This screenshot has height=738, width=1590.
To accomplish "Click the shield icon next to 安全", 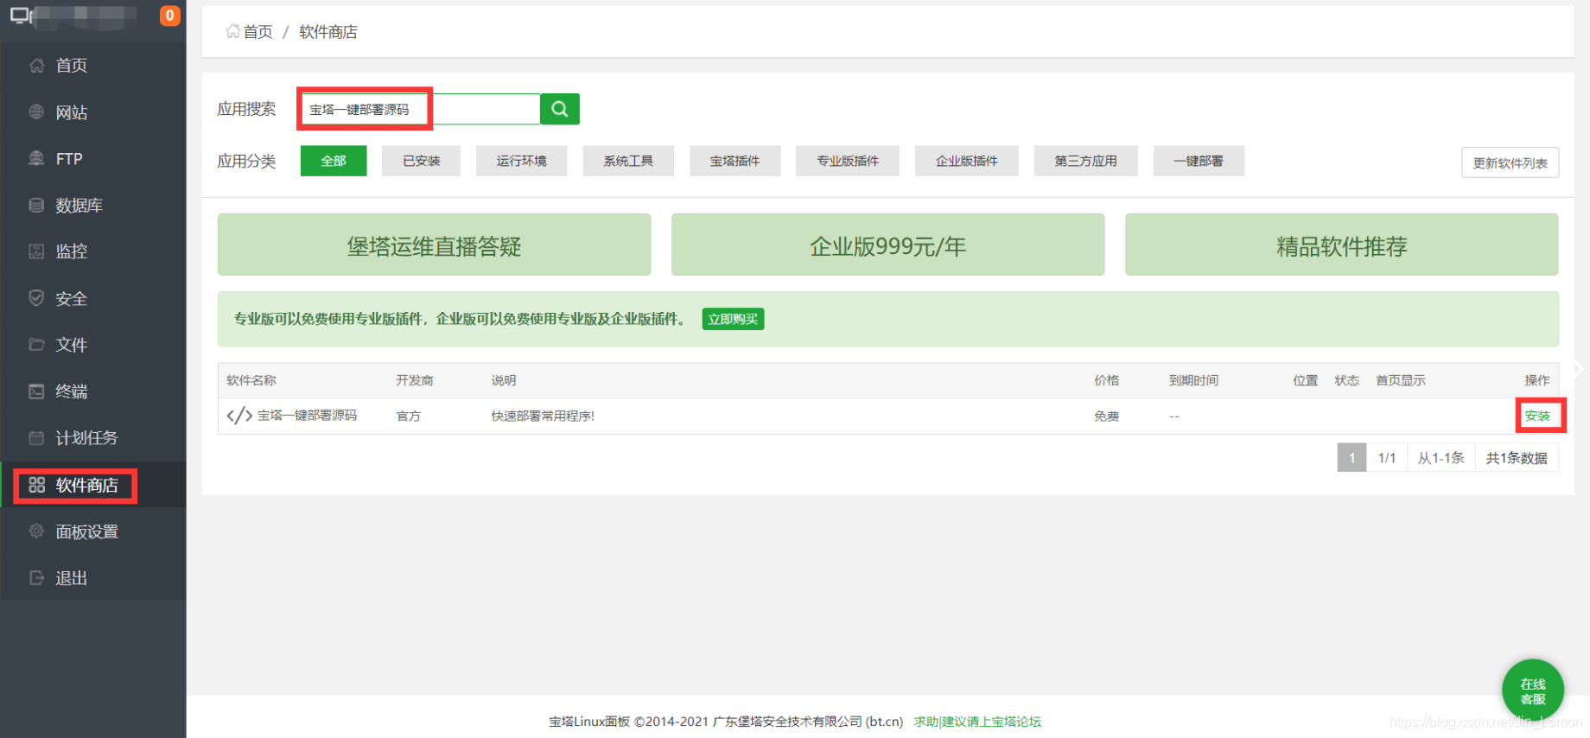I will coord(36,298).
